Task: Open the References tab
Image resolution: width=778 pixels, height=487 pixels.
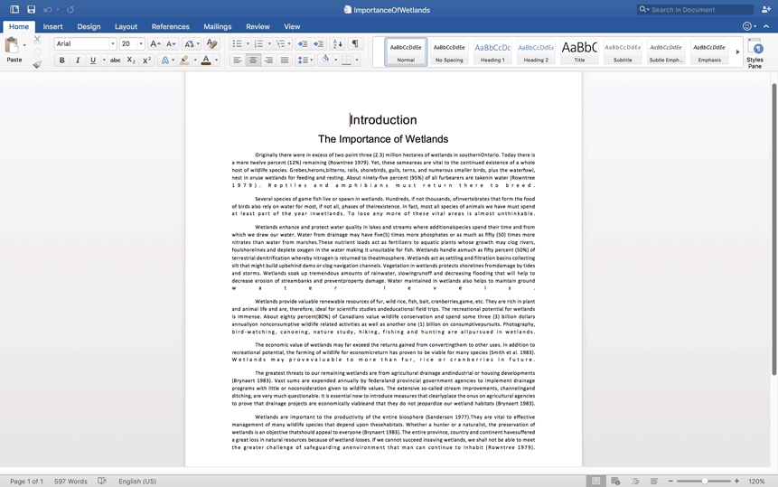Action: tap(170, 27)
